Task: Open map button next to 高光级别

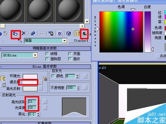Action: 45,101
